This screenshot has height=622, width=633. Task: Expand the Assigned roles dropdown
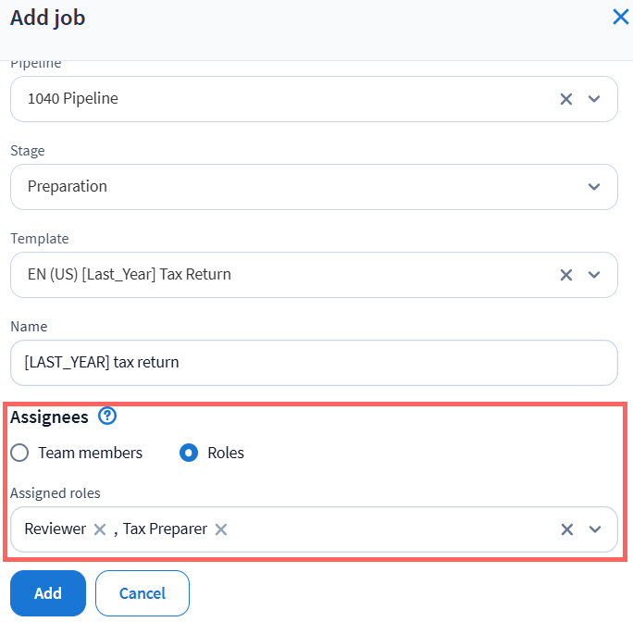[594, 529]
